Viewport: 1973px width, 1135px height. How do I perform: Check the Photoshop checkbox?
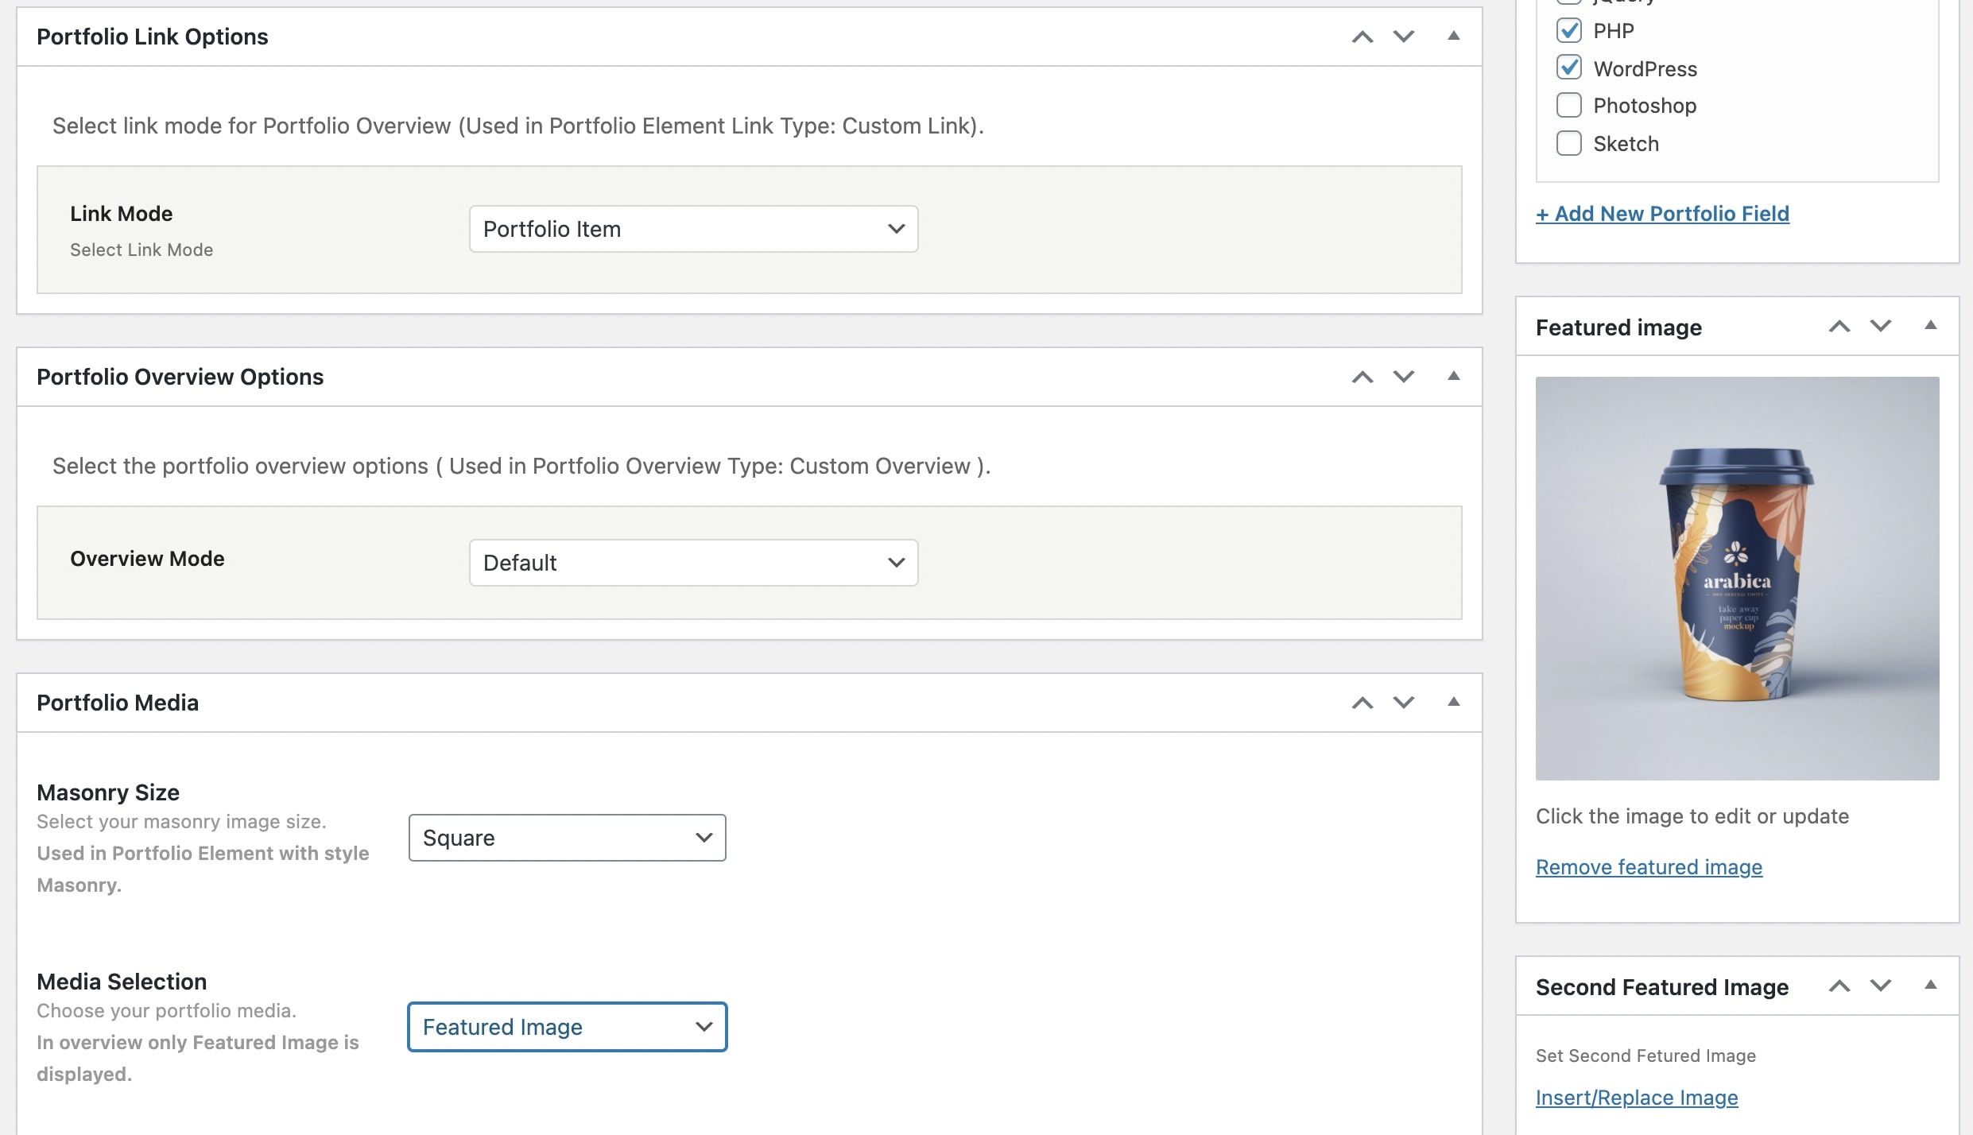[x=1569, y=106]
